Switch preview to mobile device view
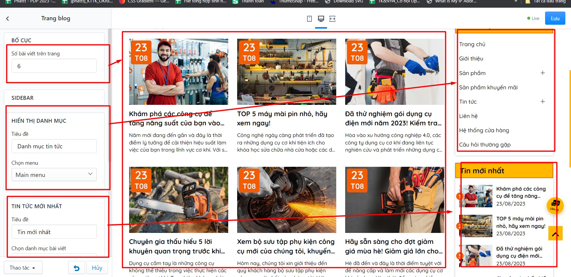The width and height of the screenshot is (571, 277). click(x=309, y=19)
